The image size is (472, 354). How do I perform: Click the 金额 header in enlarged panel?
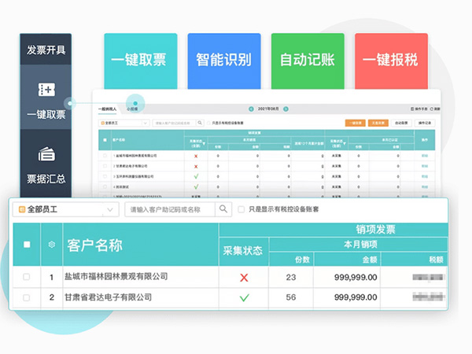pos(370,260)
